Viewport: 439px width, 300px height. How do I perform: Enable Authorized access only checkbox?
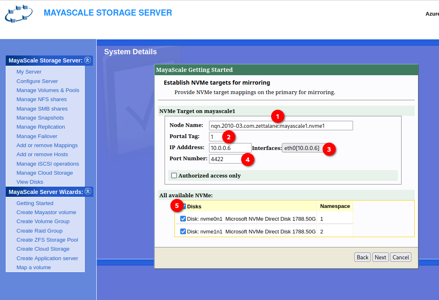(x=174, y=175)
